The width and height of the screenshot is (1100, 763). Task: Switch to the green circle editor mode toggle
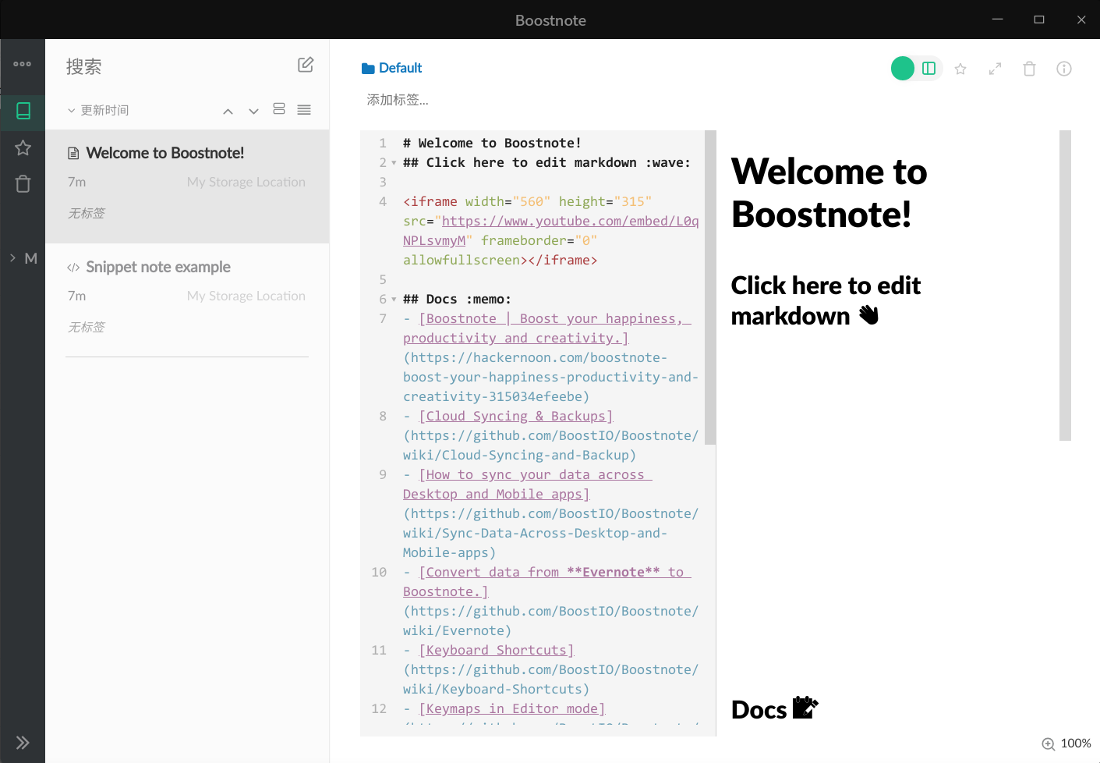coord(903,69)
